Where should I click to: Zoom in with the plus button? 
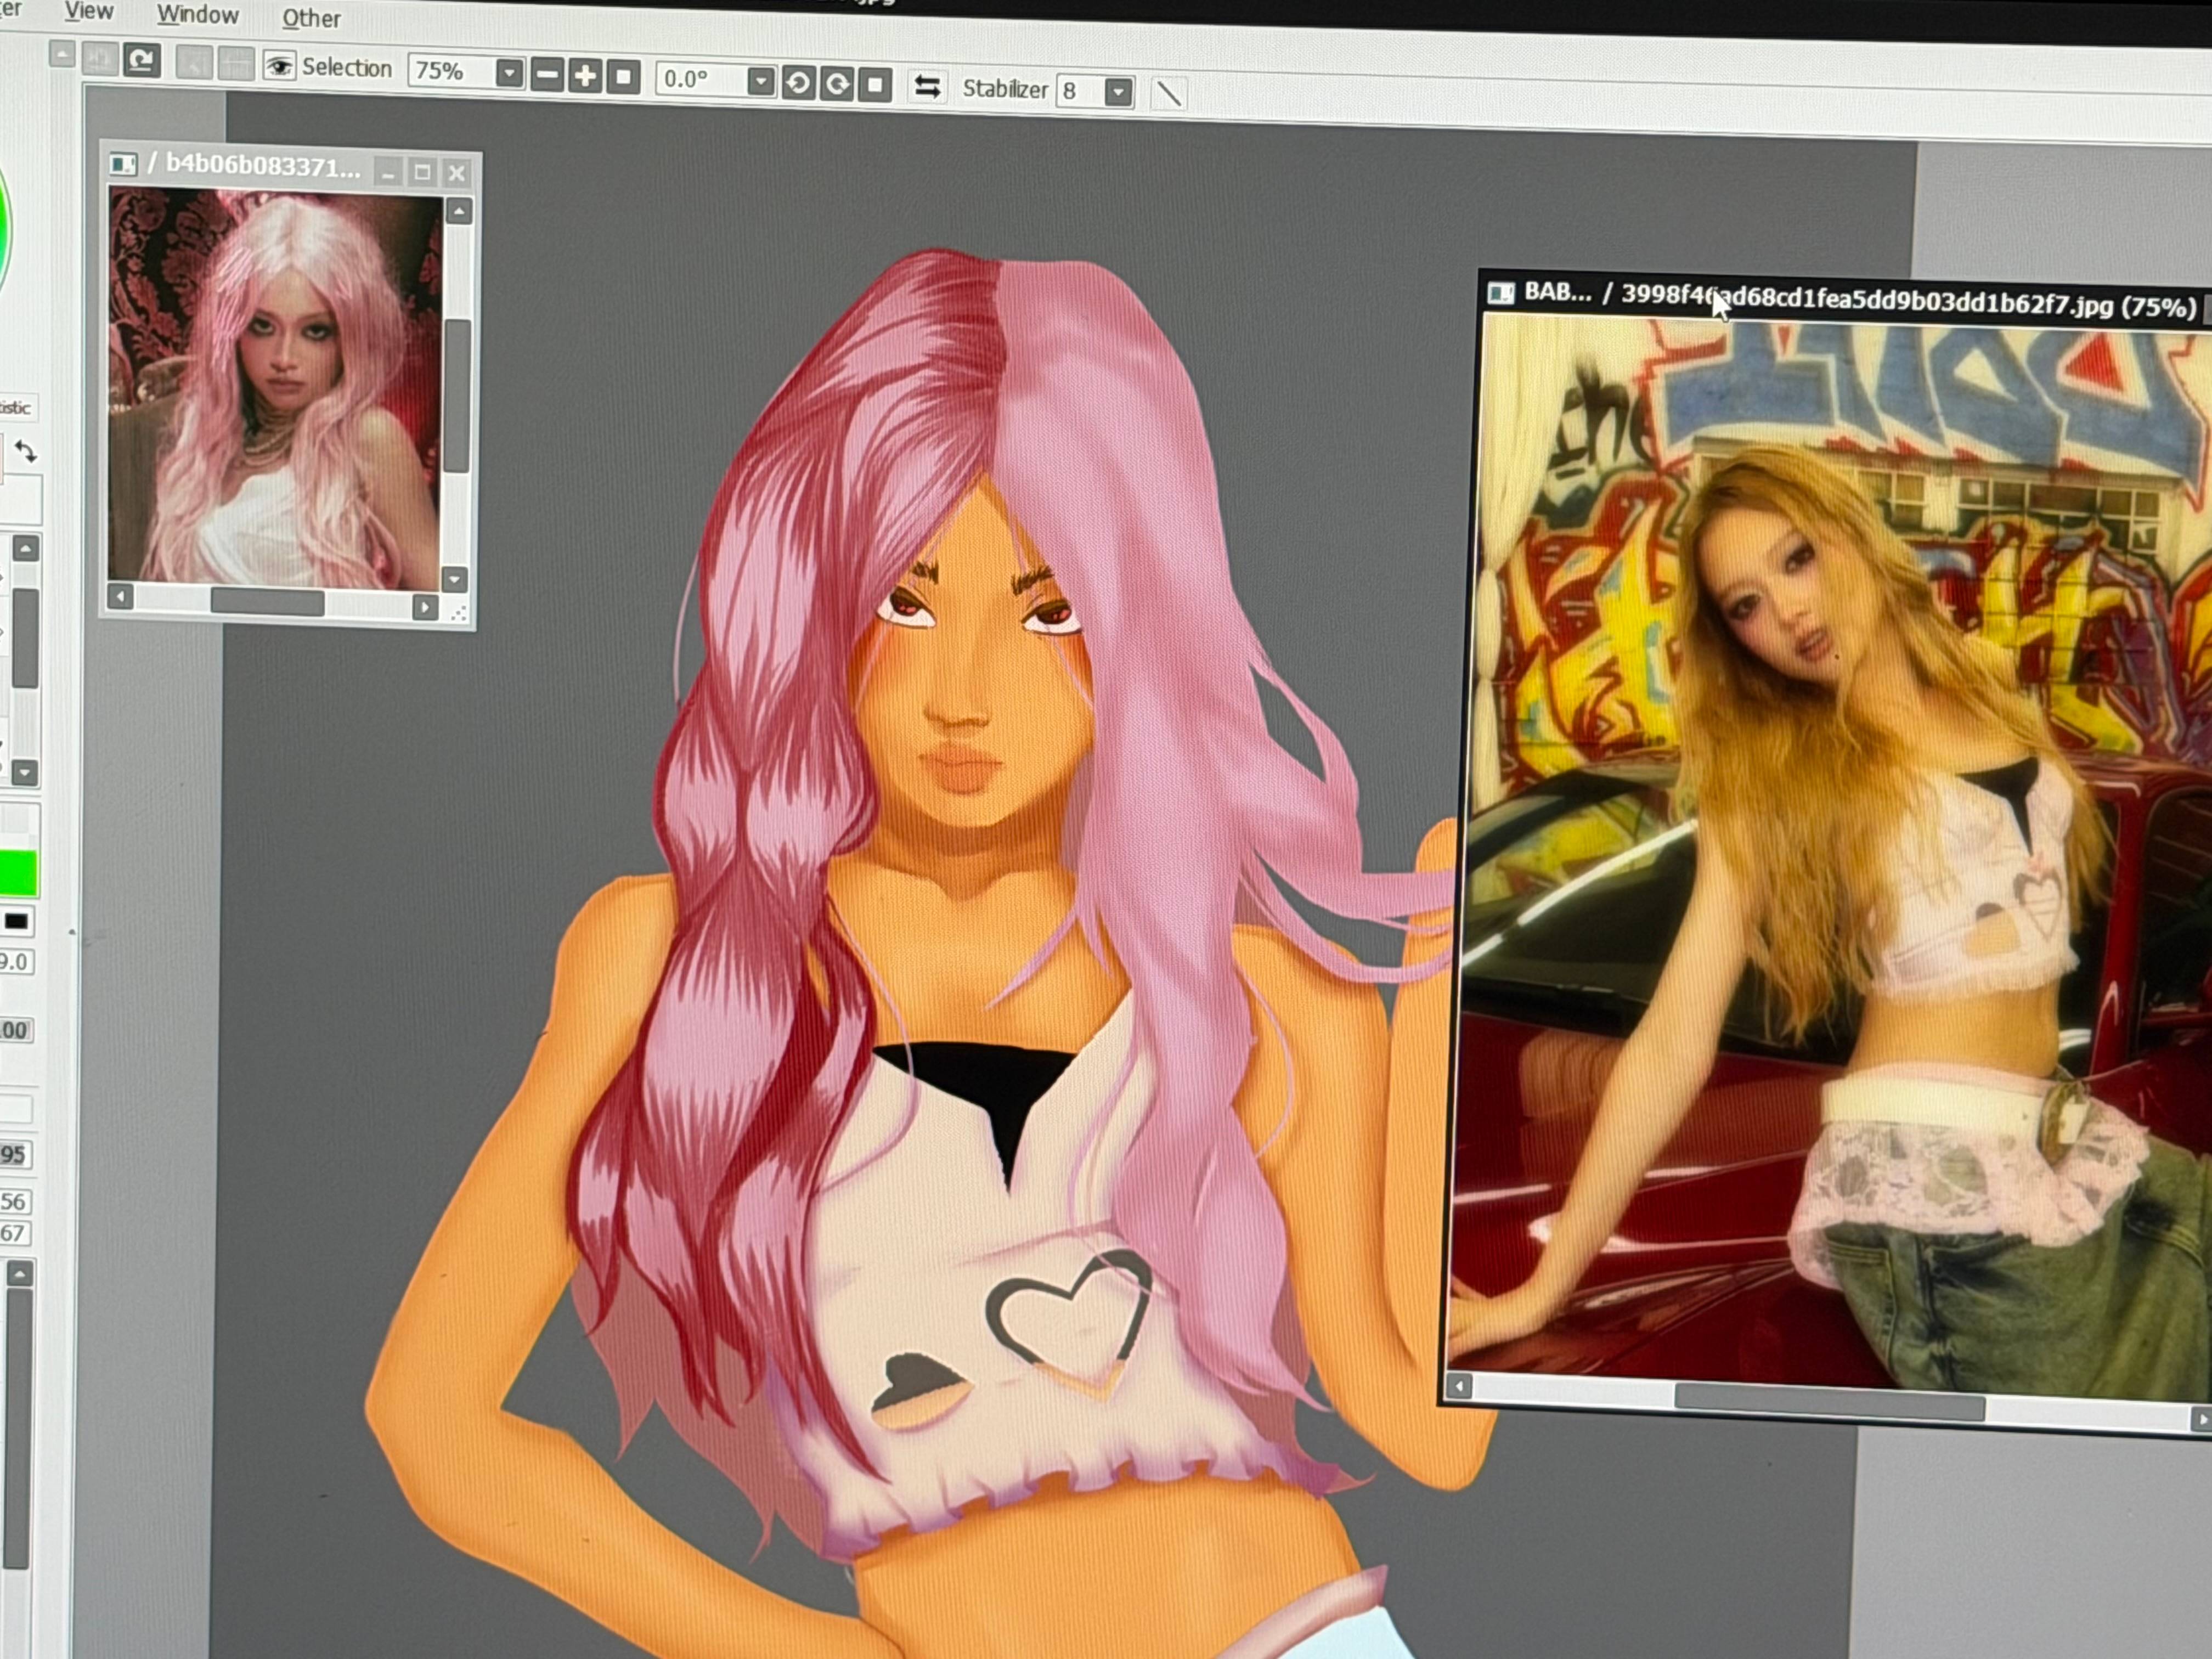(x=585, y=76)
